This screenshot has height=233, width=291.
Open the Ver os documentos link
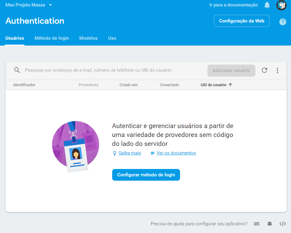pos(176,153)
